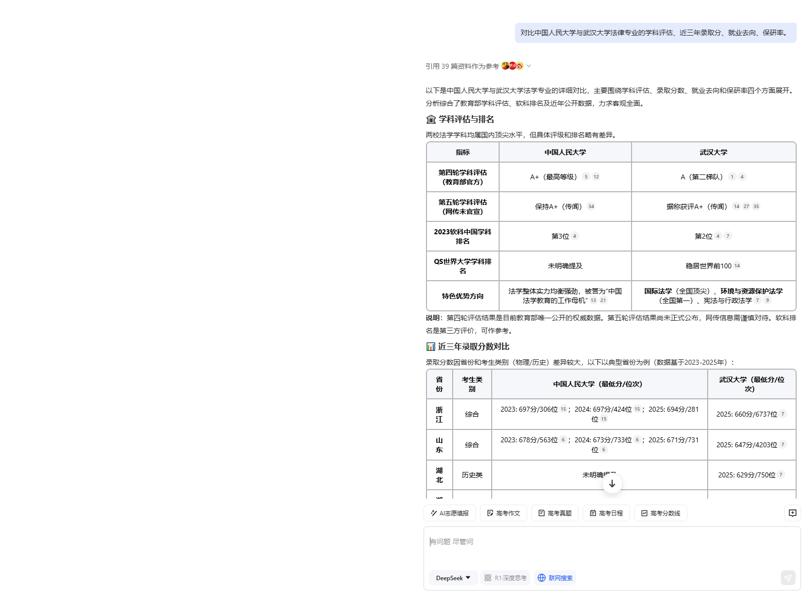Open citation 34 beside 保持A+（传闻）
The height and width of the screenshot is (596, 807).
[592, 207]
